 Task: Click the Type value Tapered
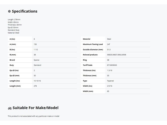click(x=110, y=81)
